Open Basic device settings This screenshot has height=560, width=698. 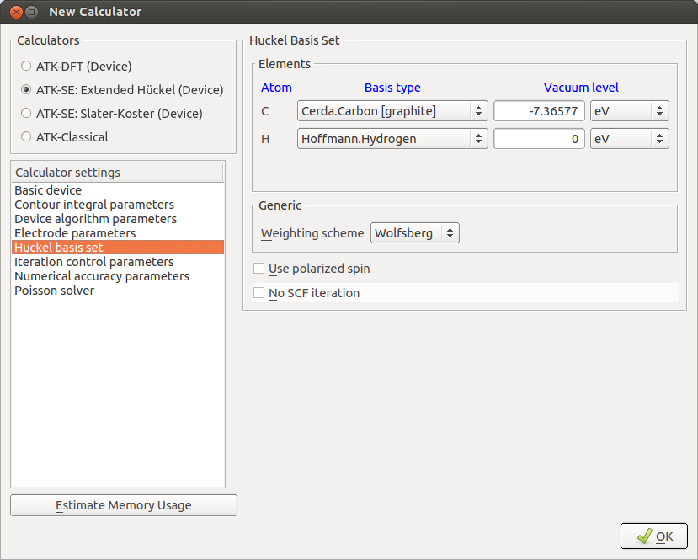click(x=48, y=190)
